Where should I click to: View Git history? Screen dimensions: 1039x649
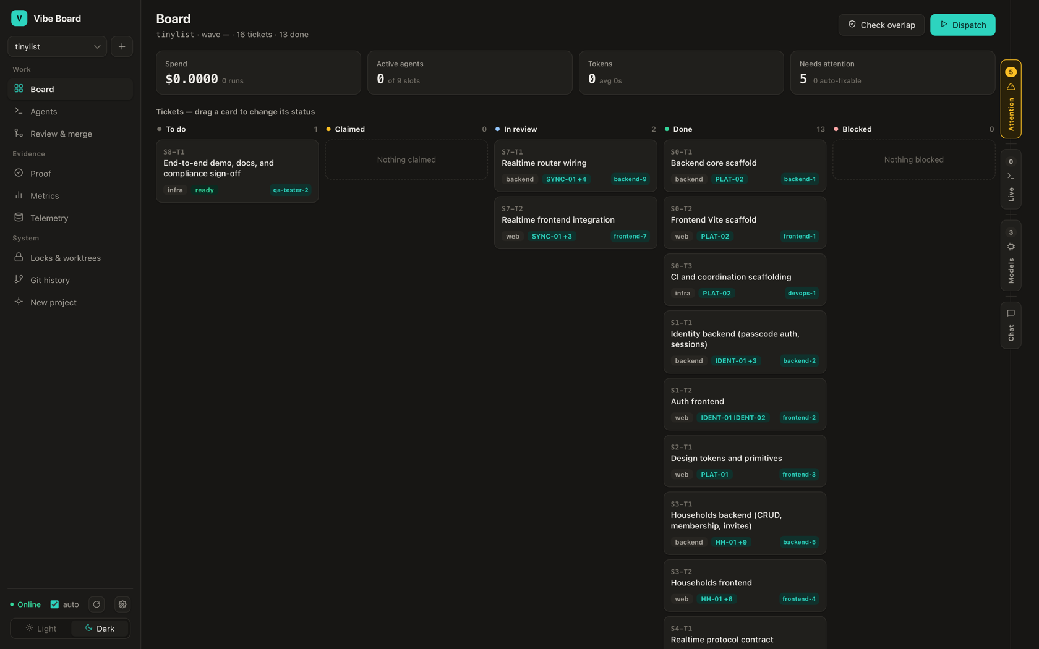point(71,280)
